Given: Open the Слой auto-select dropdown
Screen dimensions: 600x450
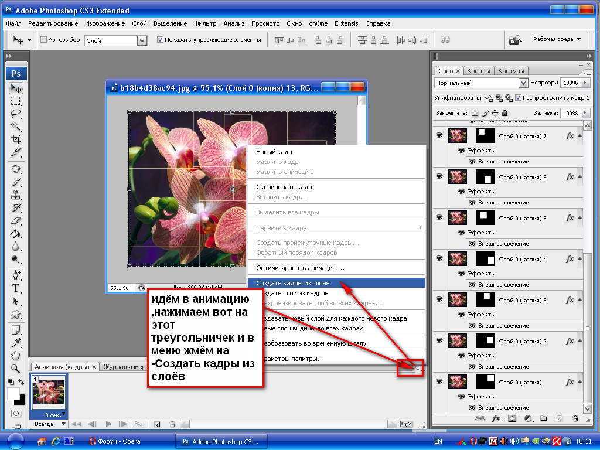Looking at the screenshot, I should point(142,40).
